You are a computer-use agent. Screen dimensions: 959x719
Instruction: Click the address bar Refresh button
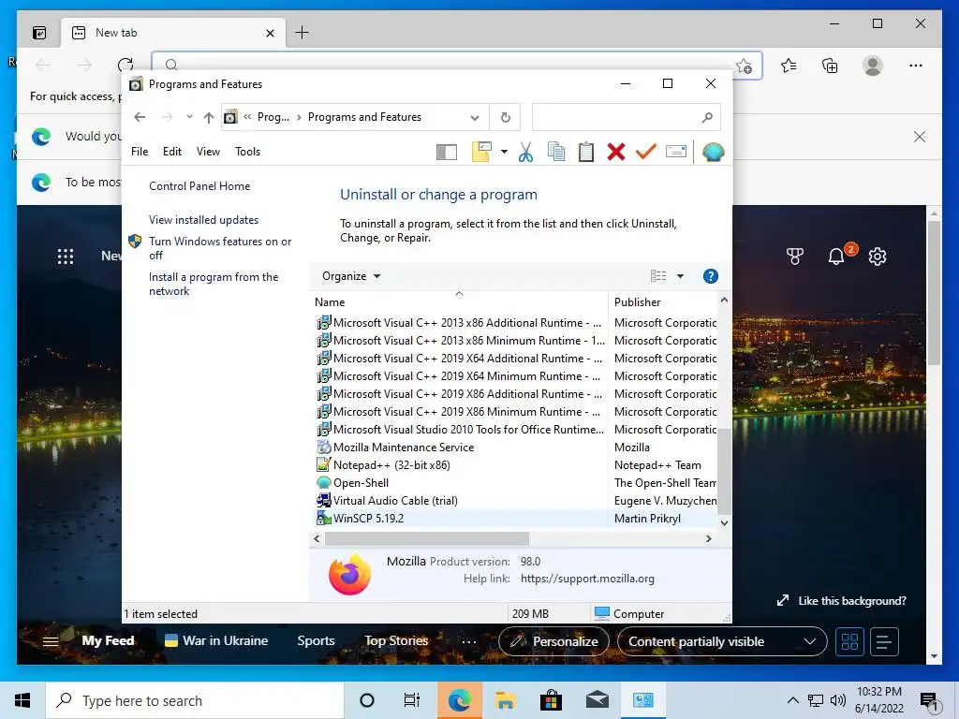505,117
